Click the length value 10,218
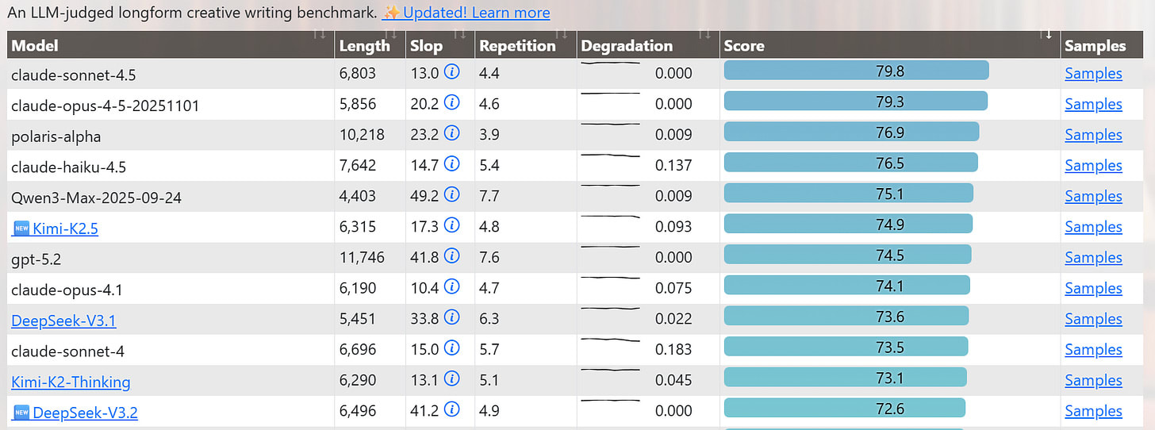 (x=362, y=134)
